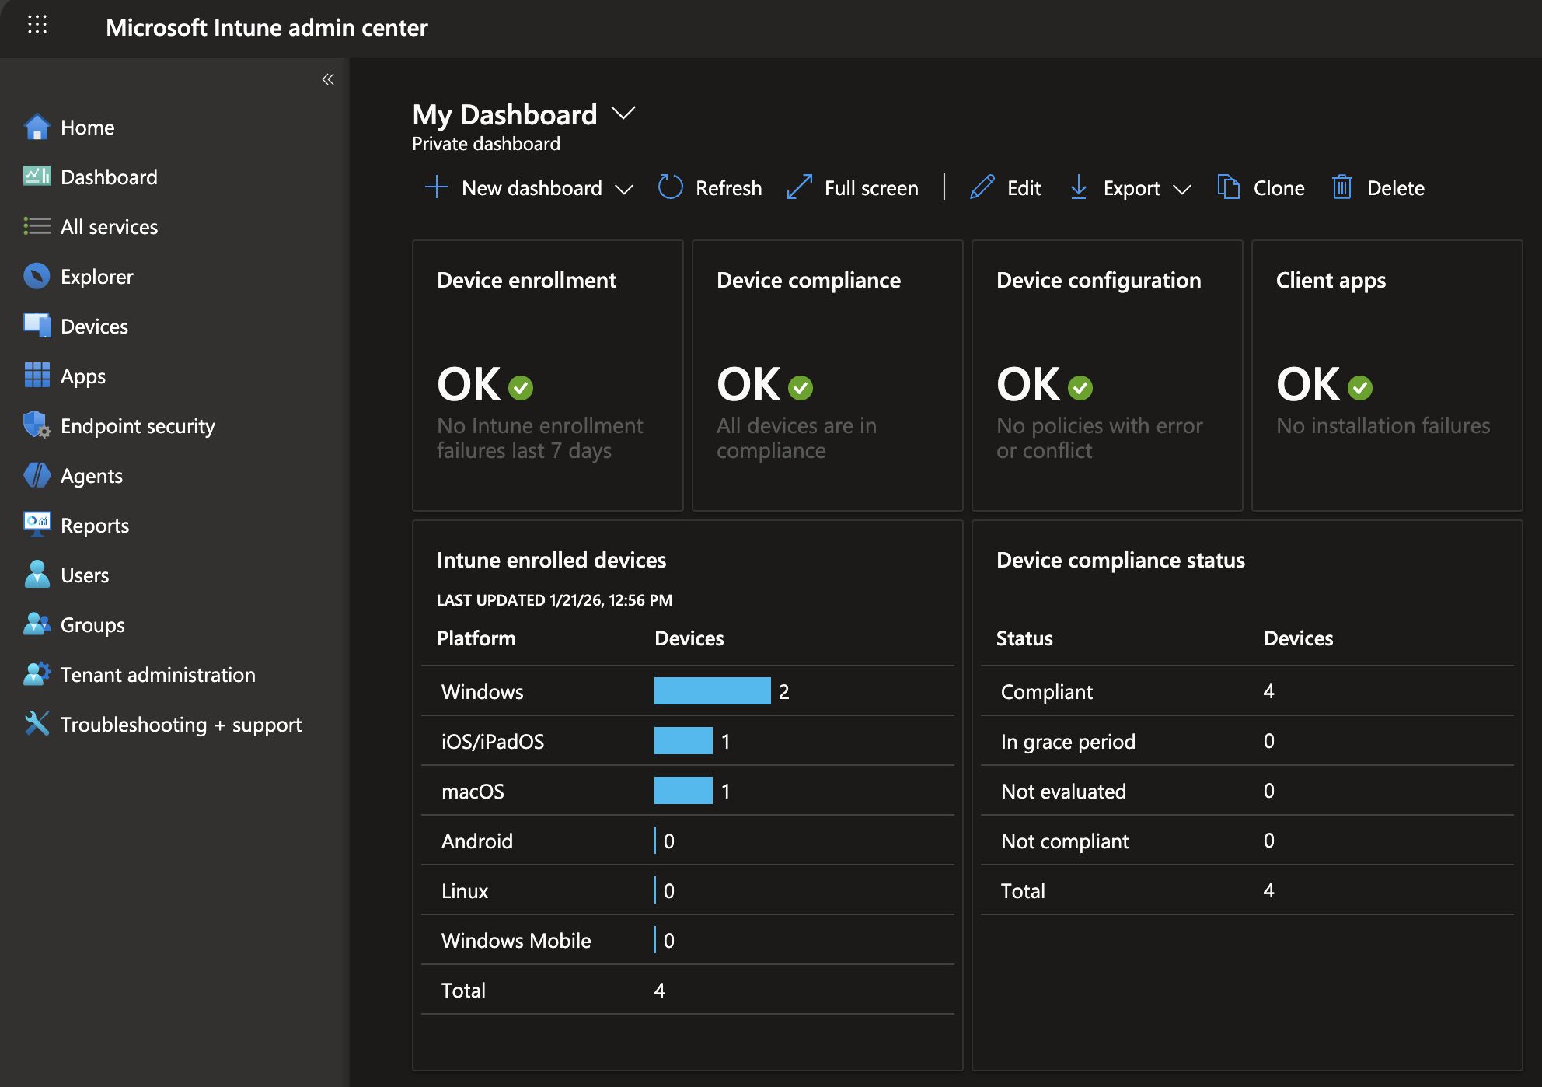Select All services in the sidebar

point(110,226)
